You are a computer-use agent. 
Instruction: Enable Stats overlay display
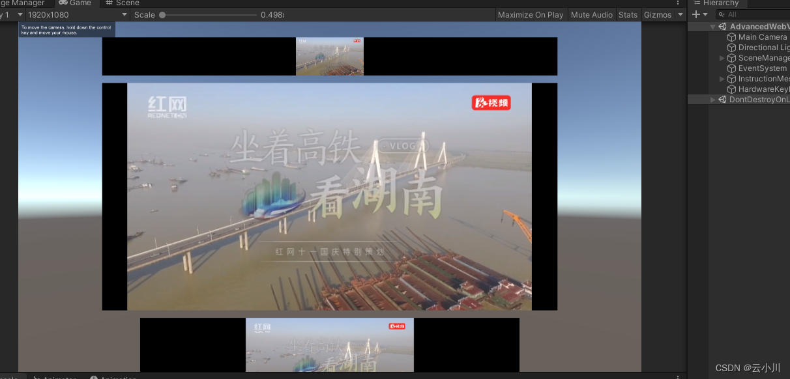(x=628, y=14)
